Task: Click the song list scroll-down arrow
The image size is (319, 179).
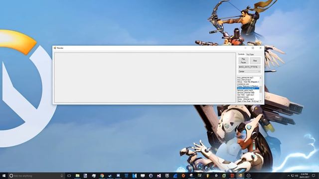Action: (x=261, y=101)
